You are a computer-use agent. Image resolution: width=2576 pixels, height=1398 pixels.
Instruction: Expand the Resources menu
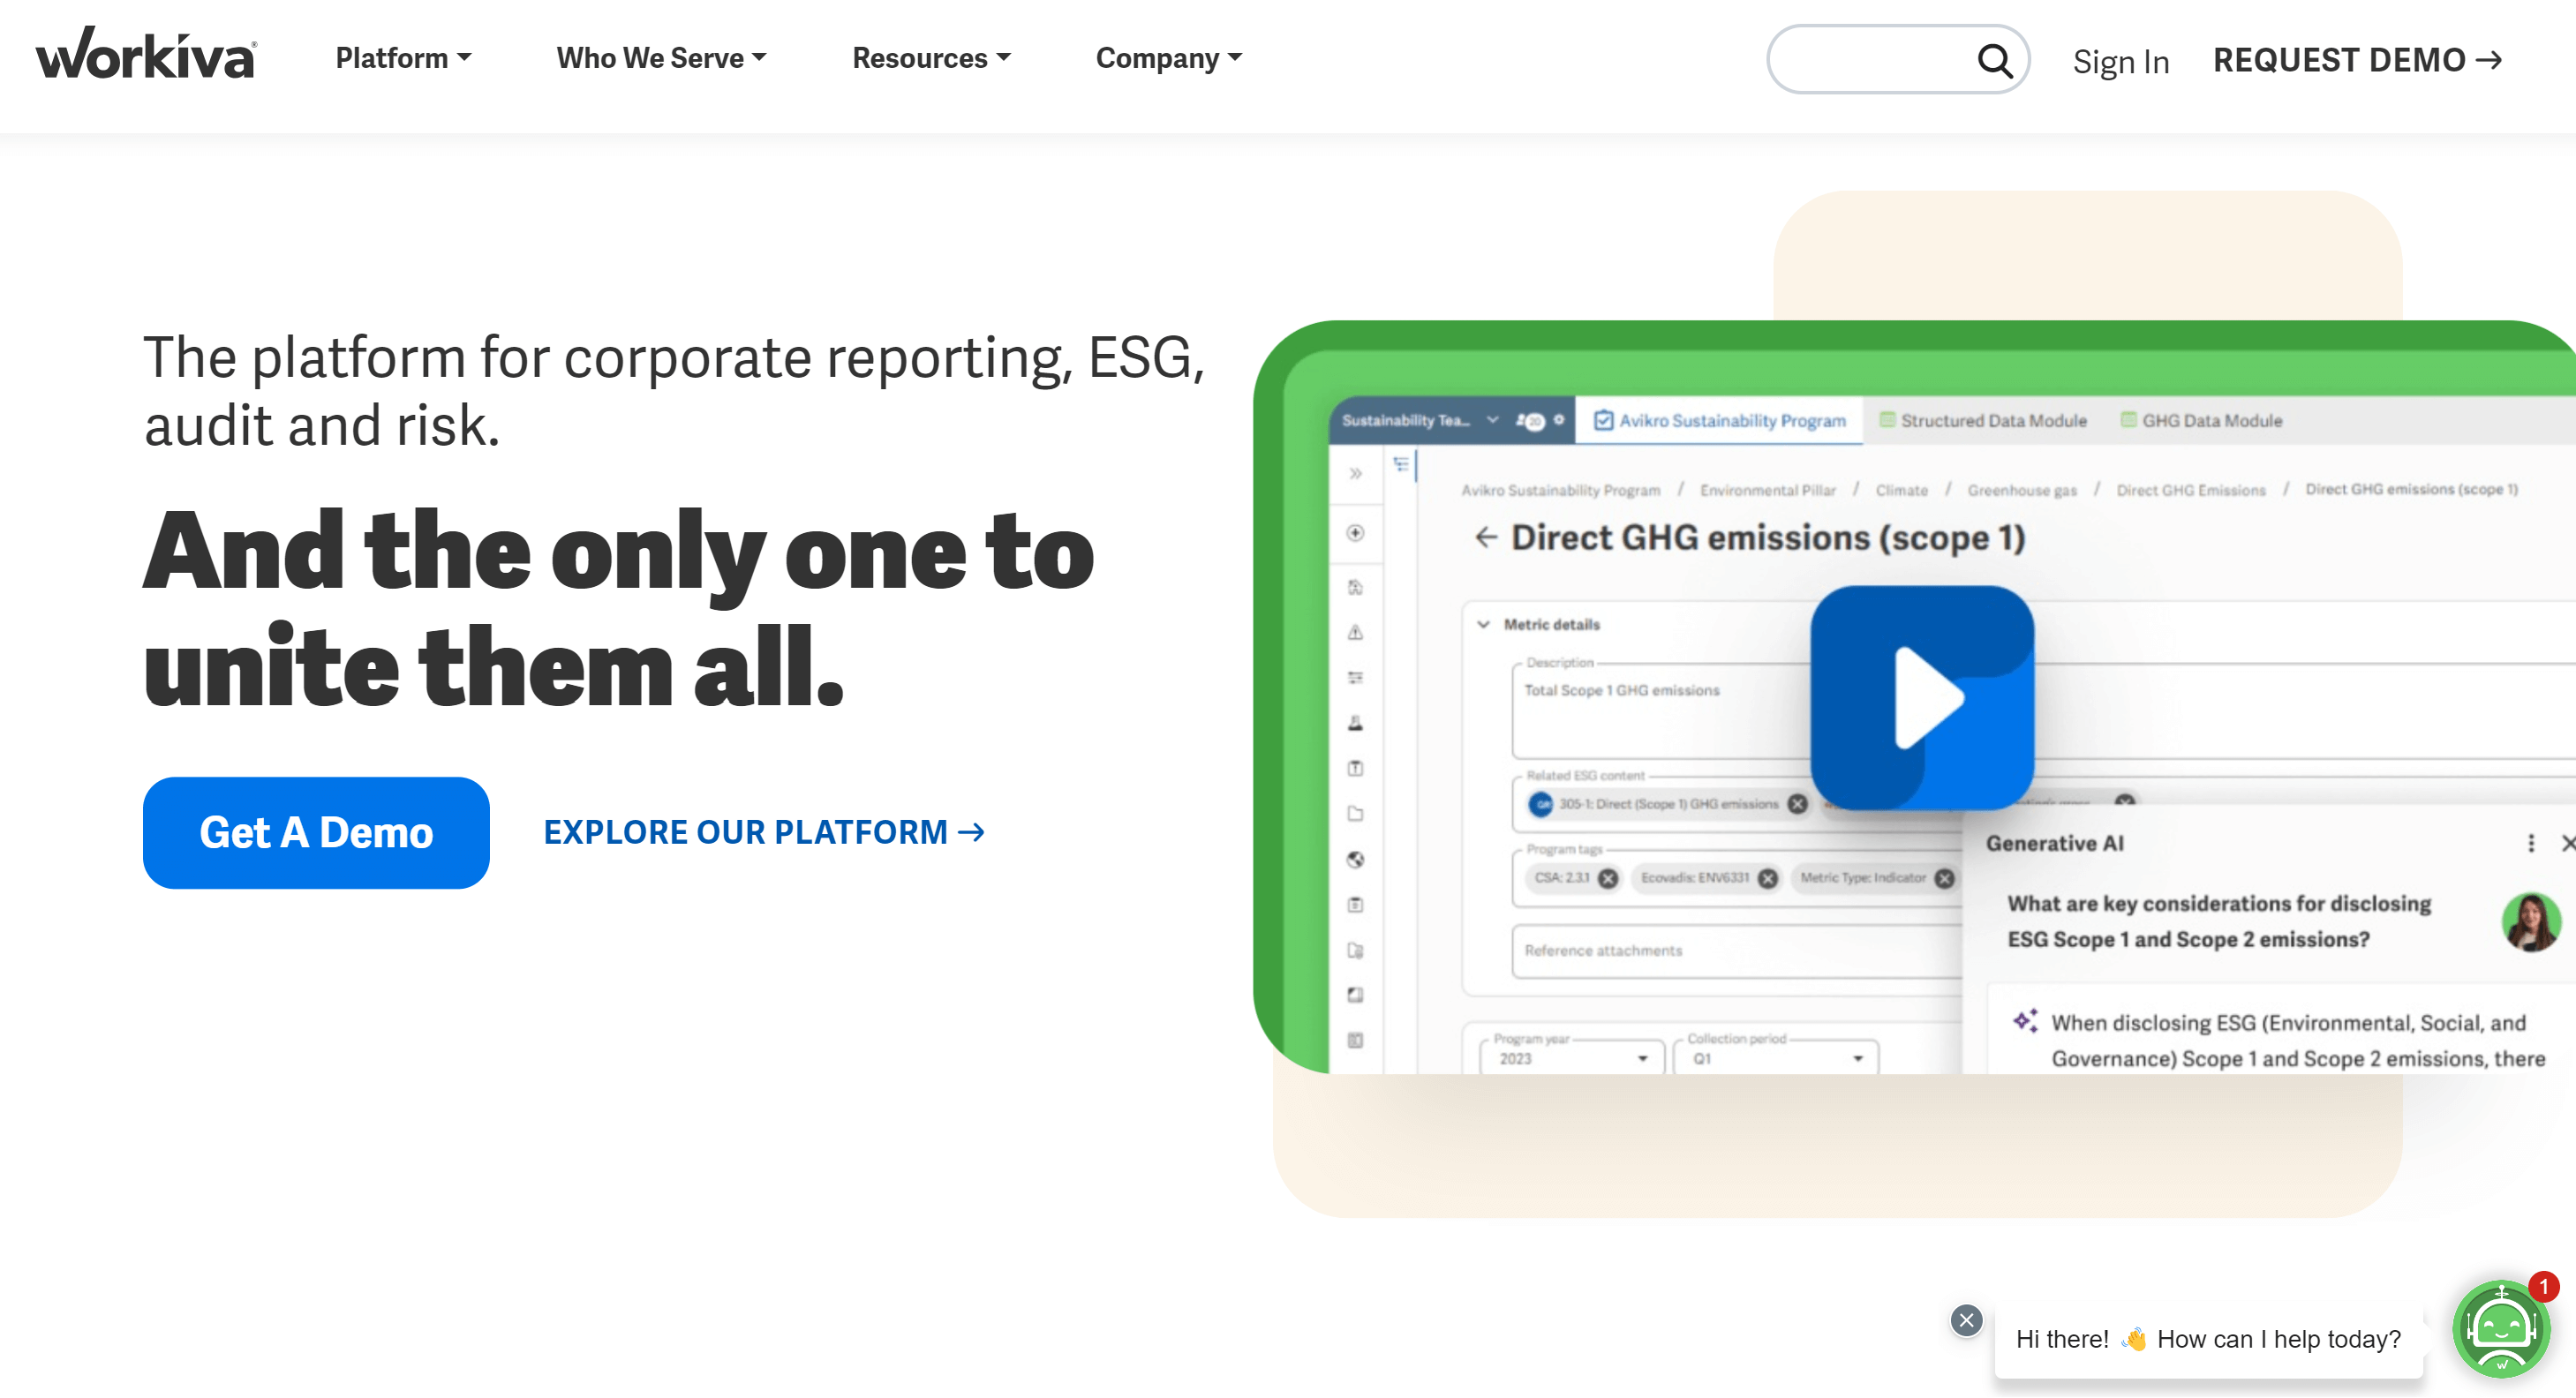930,58
